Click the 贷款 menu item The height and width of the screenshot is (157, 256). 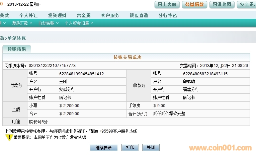4,15
